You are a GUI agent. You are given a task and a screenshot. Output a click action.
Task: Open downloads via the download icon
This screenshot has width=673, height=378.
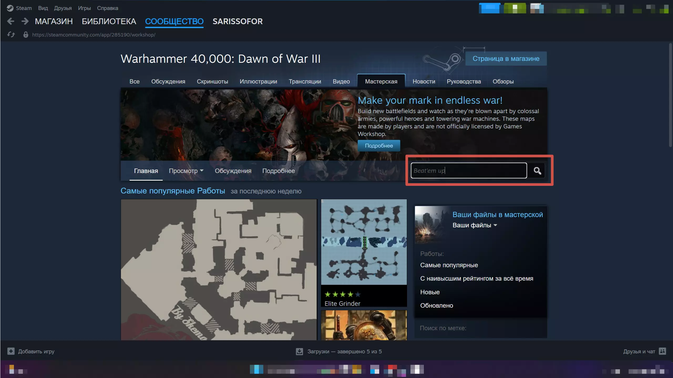[x=299, y=351]
